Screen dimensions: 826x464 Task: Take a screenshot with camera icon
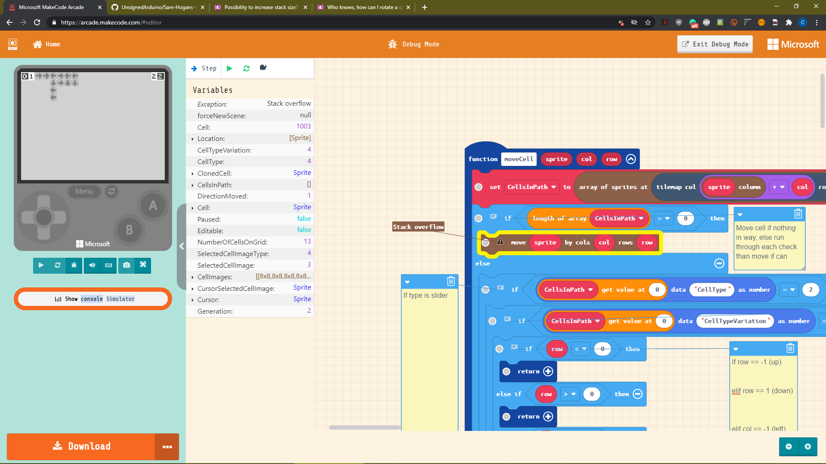(126, 265)
